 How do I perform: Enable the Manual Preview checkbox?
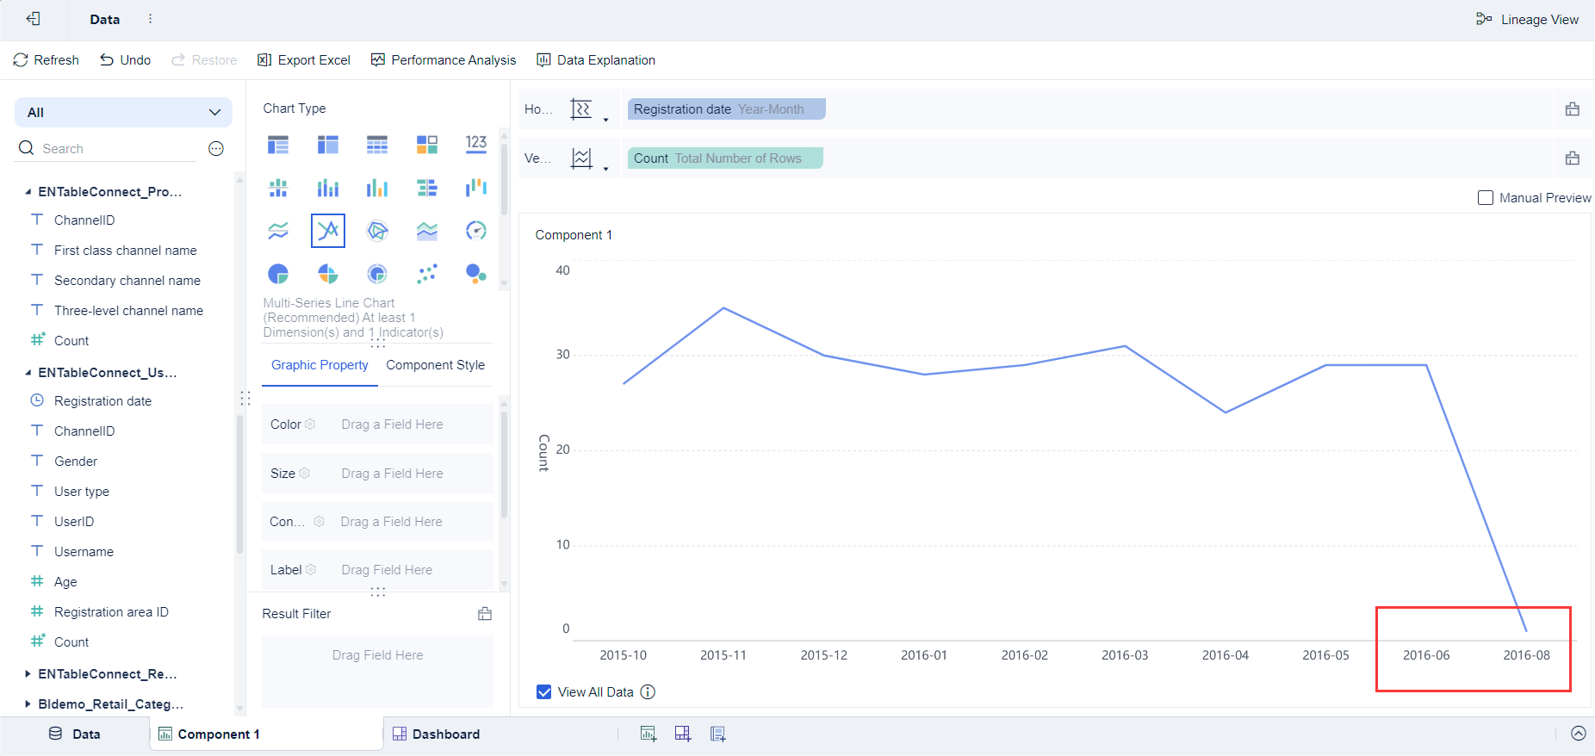[x=1486, y=198]
